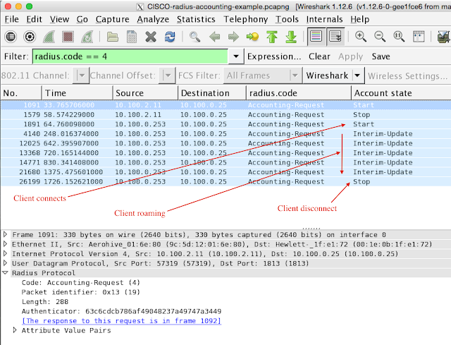Select packet number 1579 row
This screenshot has width=451, height=345.
pos(225,114)
